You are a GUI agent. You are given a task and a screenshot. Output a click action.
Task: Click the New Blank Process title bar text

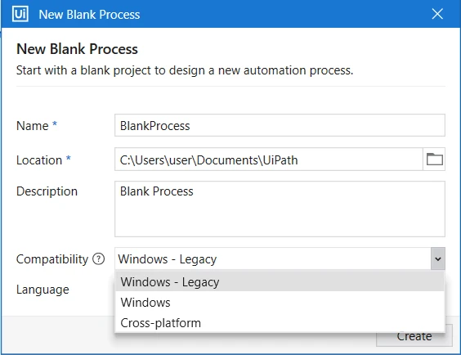pyautogui.click(x=89, y=15)
